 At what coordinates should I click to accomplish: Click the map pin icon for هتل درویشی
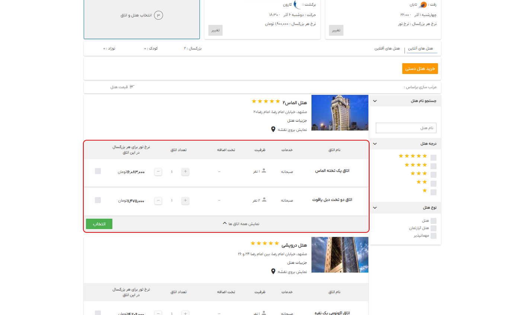click(x=274, y=271)
